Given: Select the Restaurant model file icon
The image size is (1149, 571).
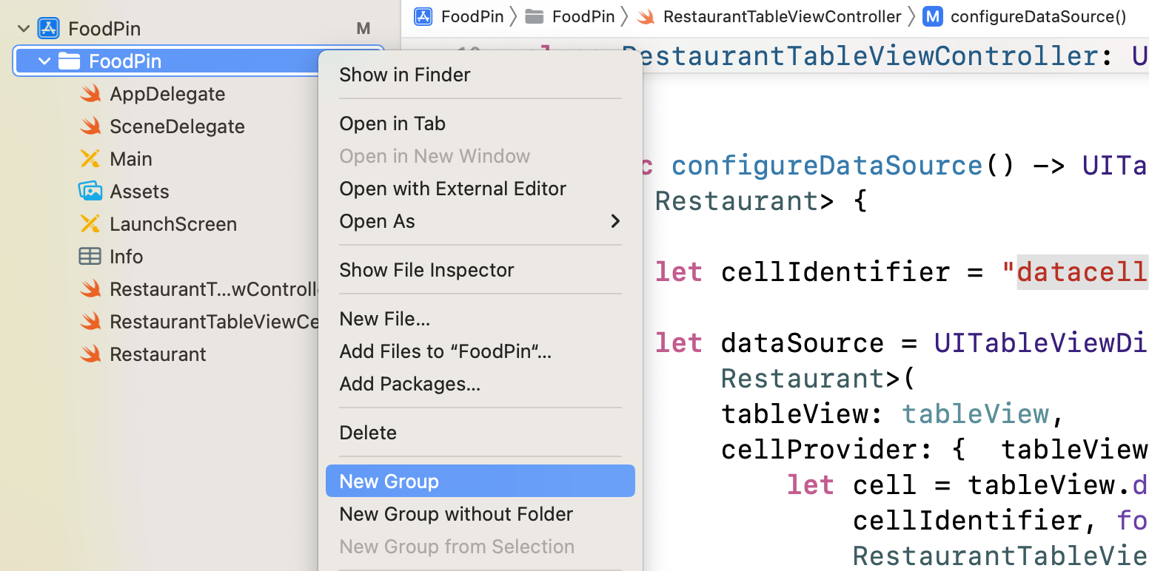Looking at the screenshot, I should [90, 354].
